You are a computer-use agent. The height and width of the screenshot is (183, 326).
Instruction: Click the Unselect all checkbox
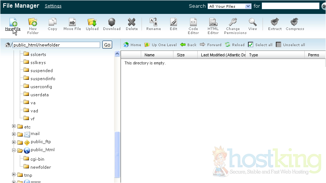(x=279, y=45)
